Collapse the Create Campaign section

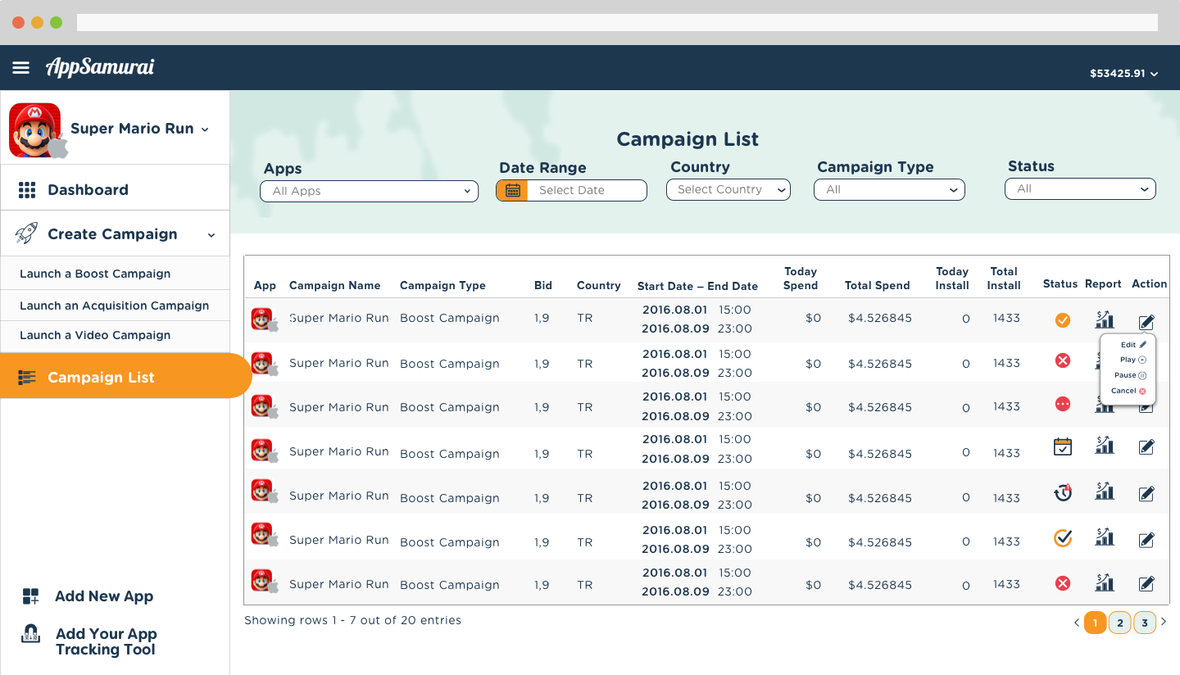[211, 235]
